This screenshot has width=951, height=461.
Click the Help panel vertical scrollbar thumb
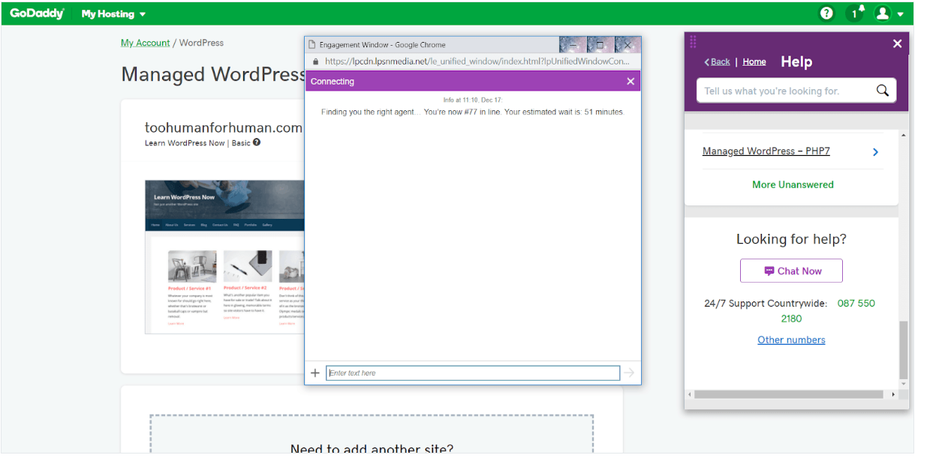(904, 350)
